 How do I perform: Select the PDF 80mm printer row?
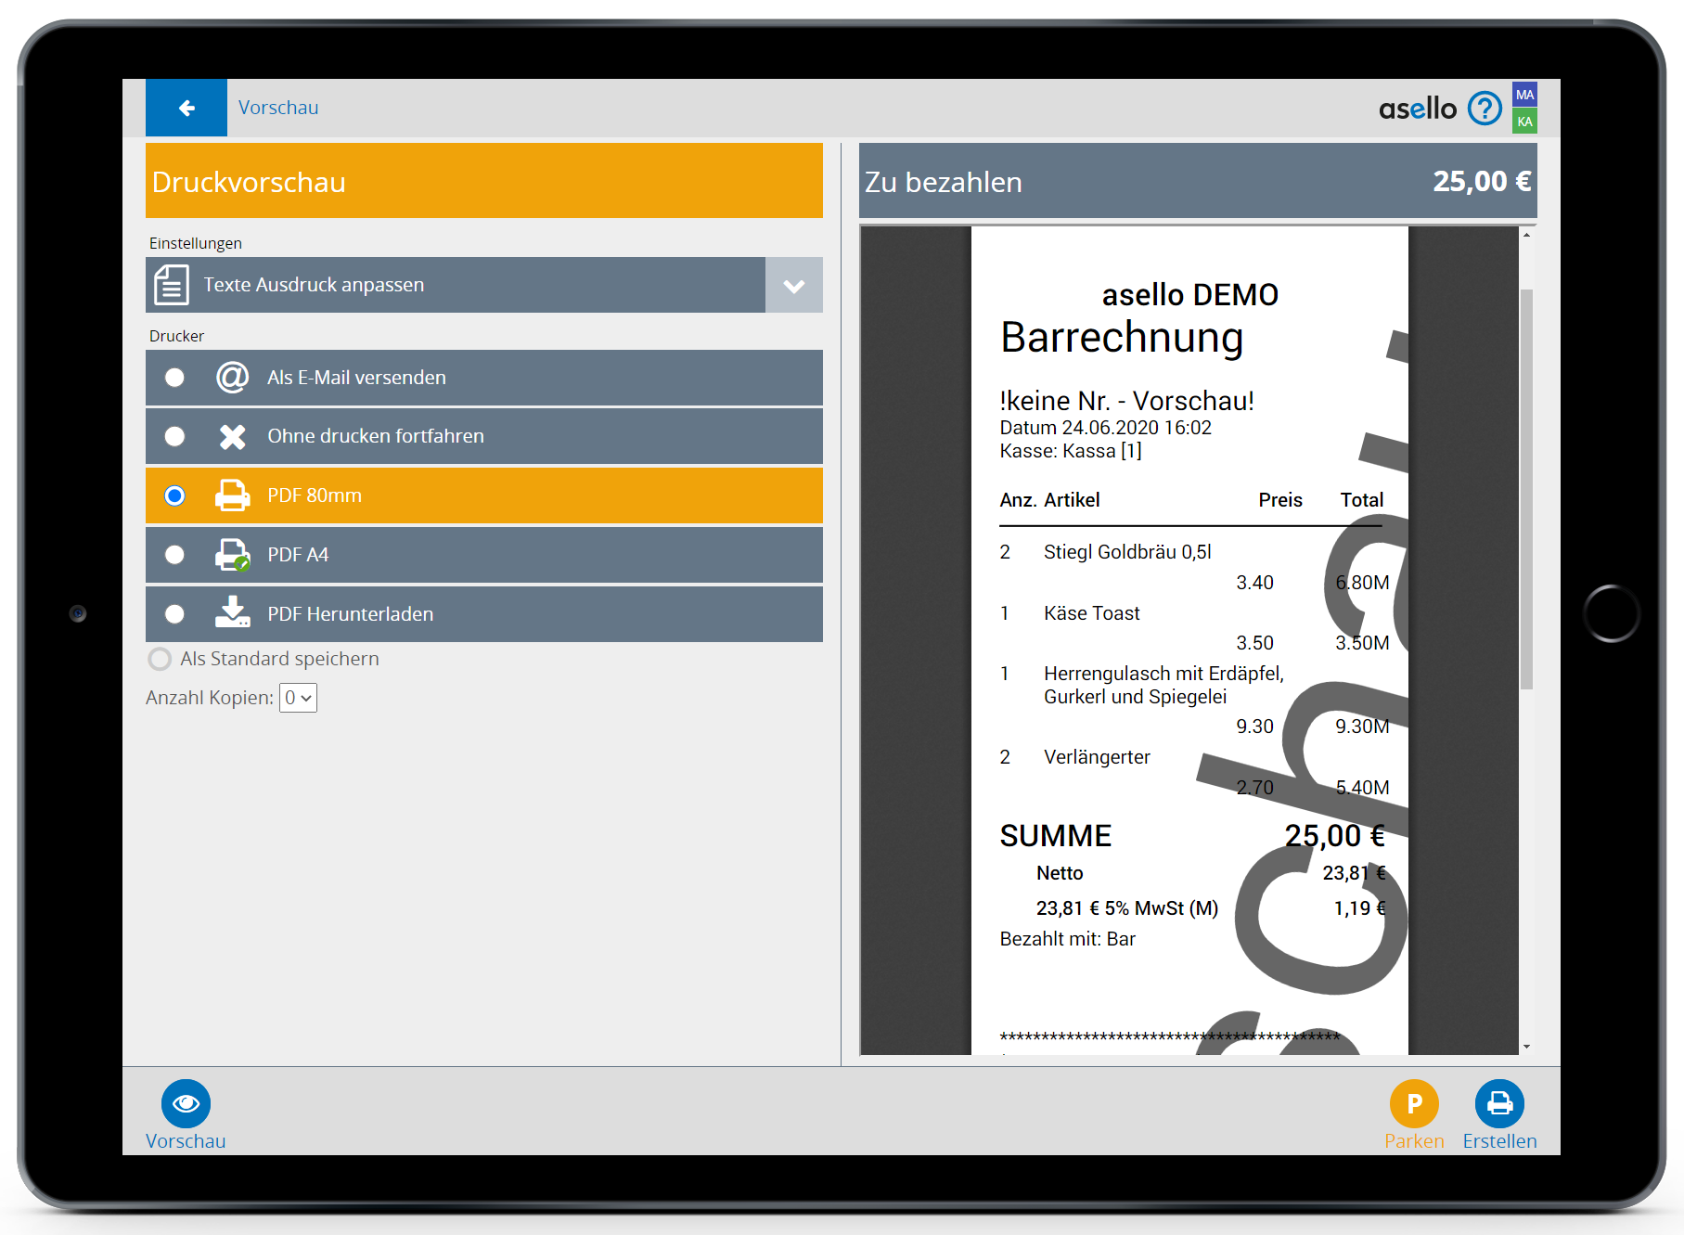483,495
